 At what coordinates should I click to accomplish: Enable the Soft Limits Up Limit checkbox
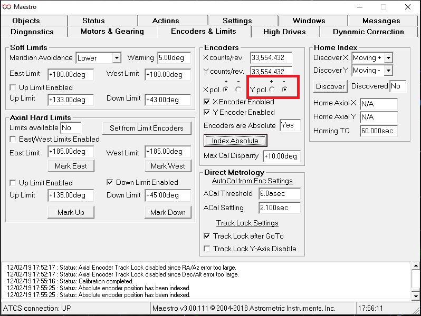coord(13,87)
